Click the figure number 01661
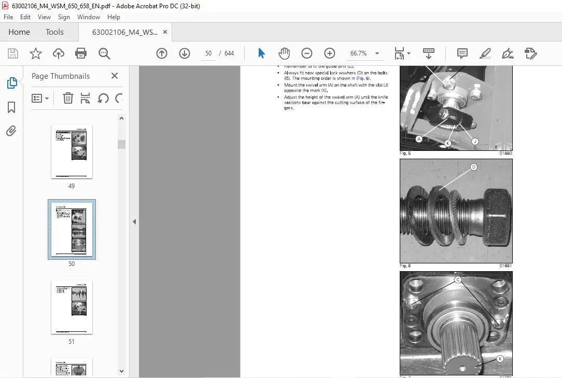Viewport: 562px width, 378px height. click(505, 266)
